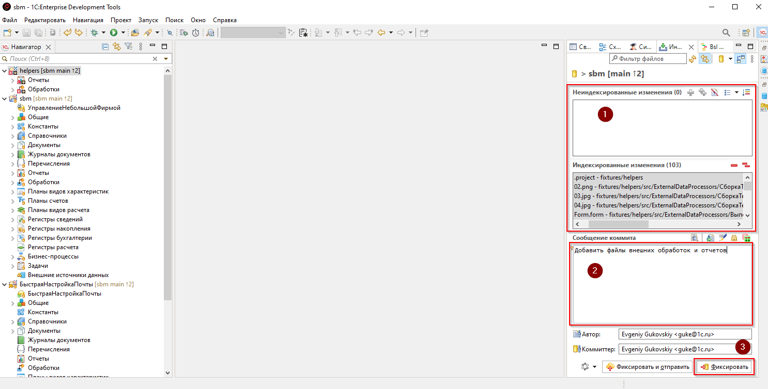Click the toolbar magnifier search icon
This screenshot has height=389, width=768.
click(x=726, y=33)
